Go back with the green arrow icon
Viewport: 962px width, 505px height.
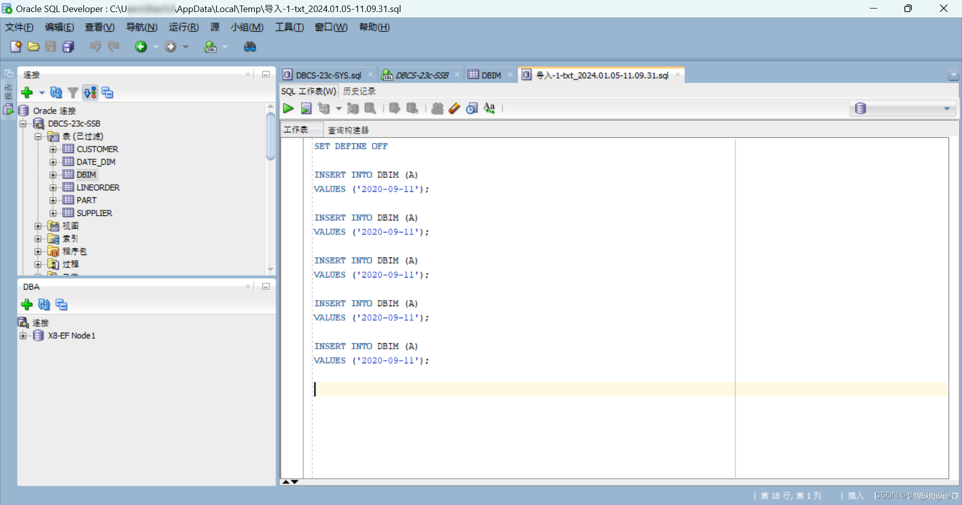click(141, 47)
